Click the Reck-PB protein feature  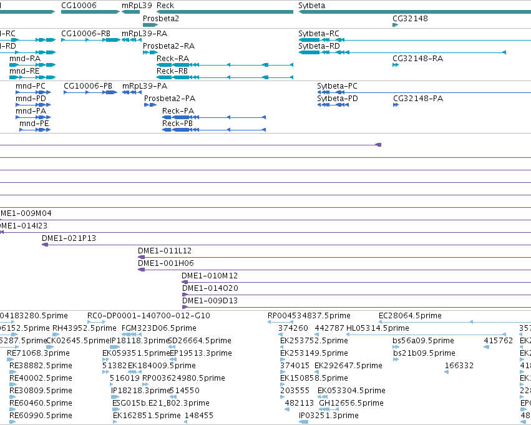(214, 130)
